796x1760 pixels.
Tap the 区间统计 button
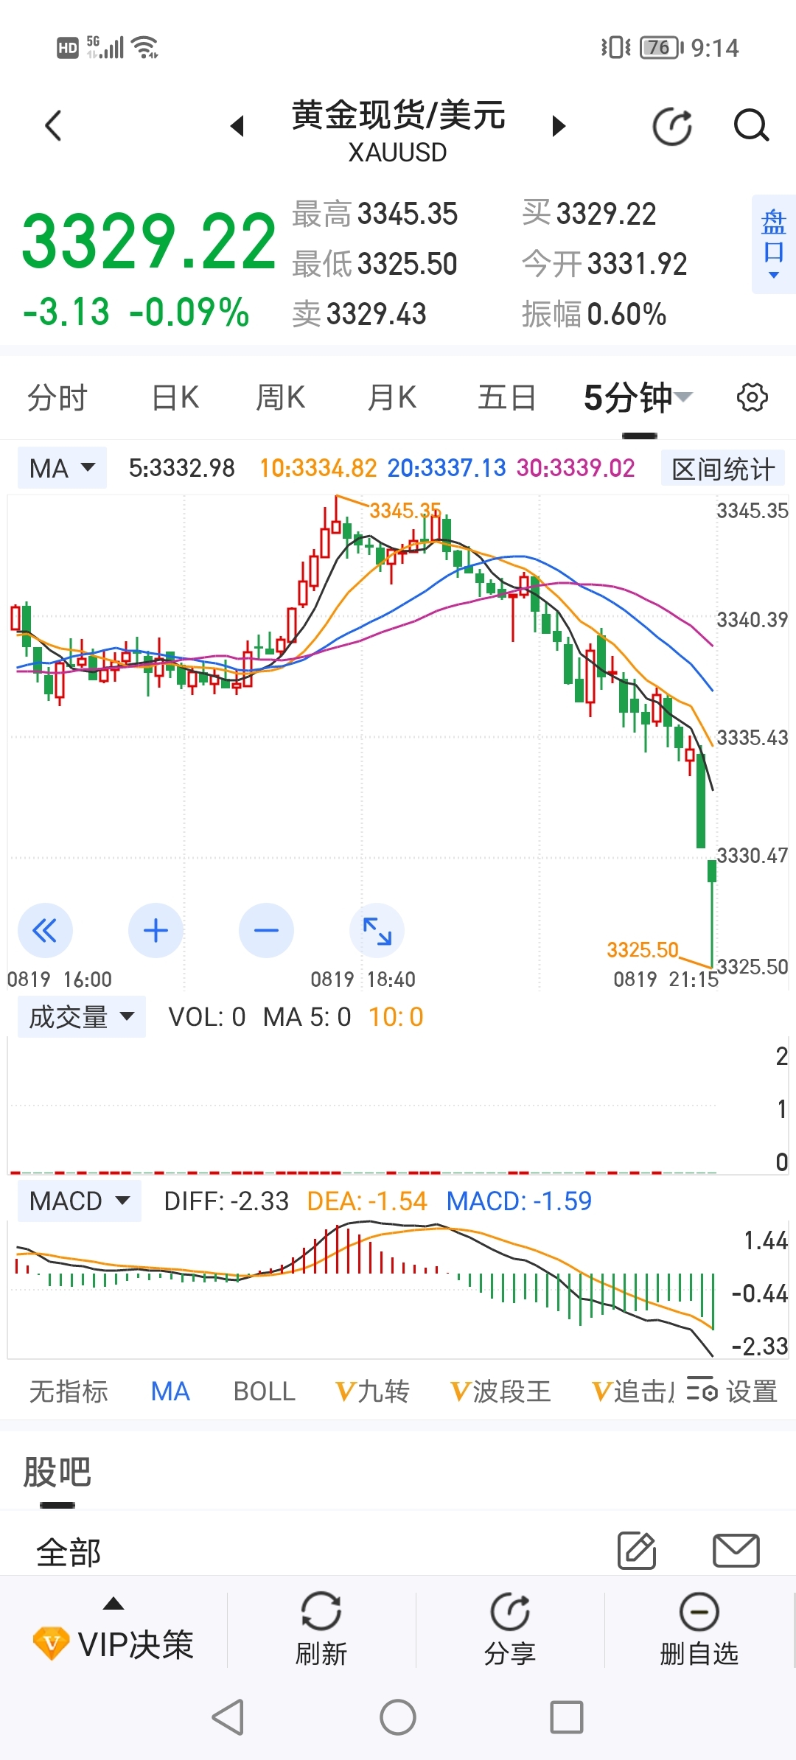coord(723,469)
